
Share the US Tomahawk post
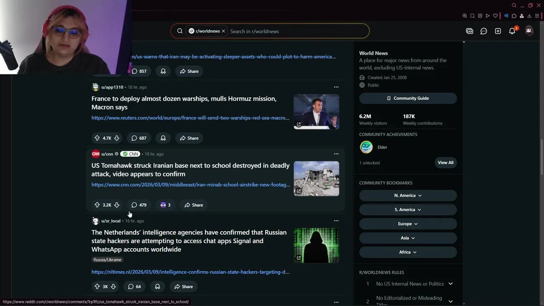click(194, 205)
